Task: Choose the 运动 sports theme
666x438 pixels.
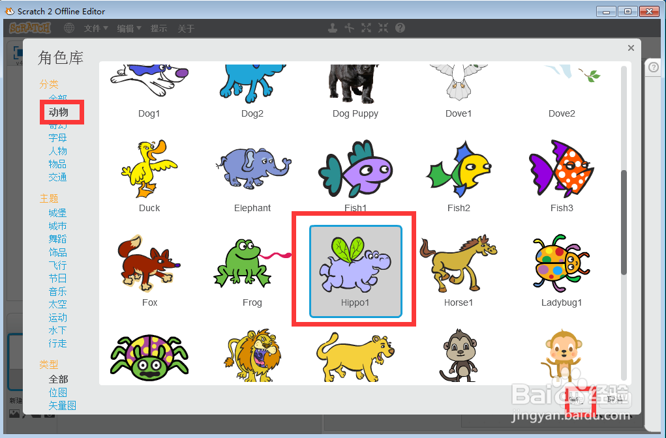Action: point(57,318)
